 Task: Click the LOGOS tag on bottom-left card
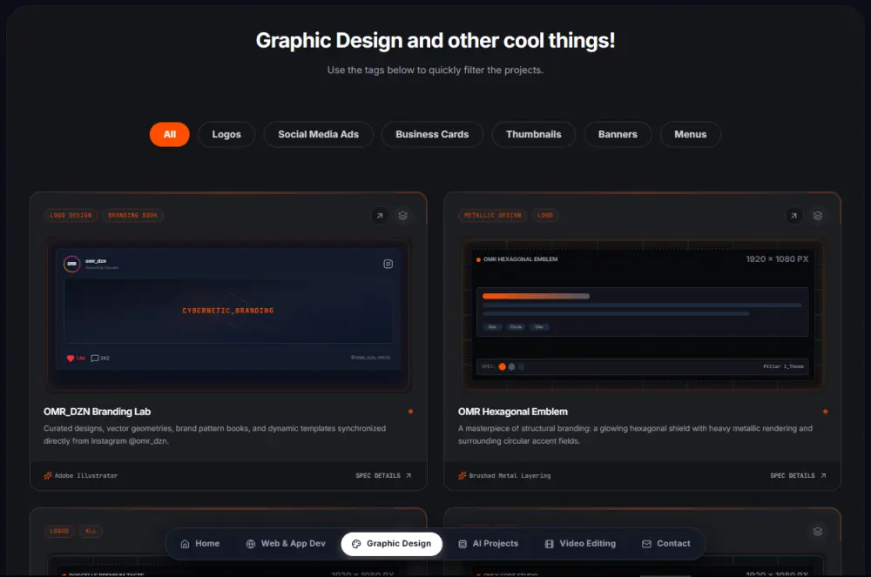click(59, 531)
